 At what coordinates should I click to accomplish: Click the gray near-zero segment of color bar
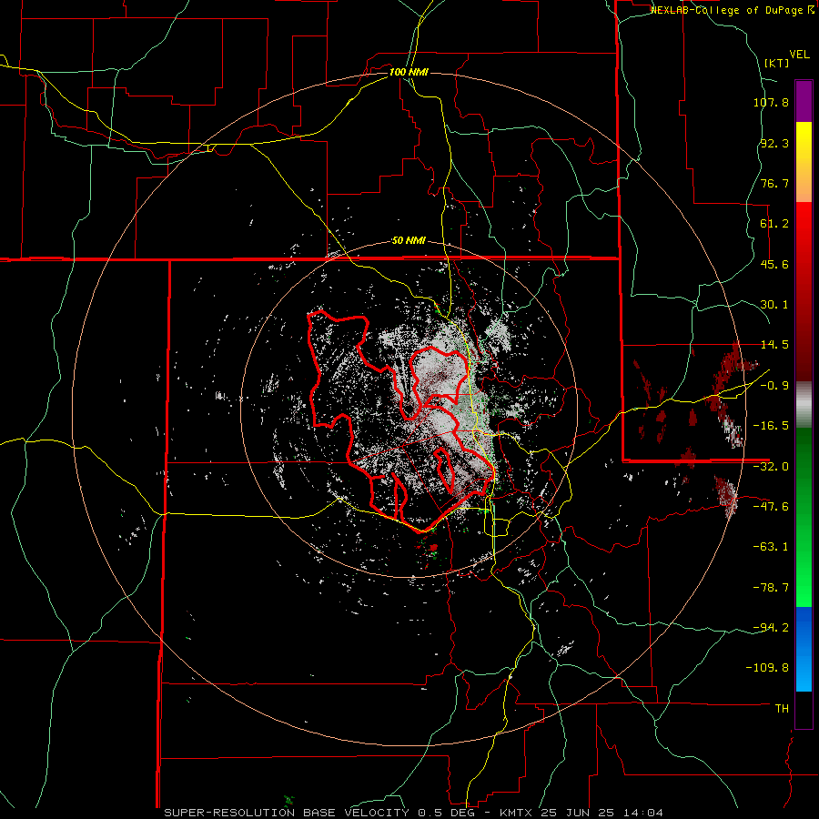(804, 405)
